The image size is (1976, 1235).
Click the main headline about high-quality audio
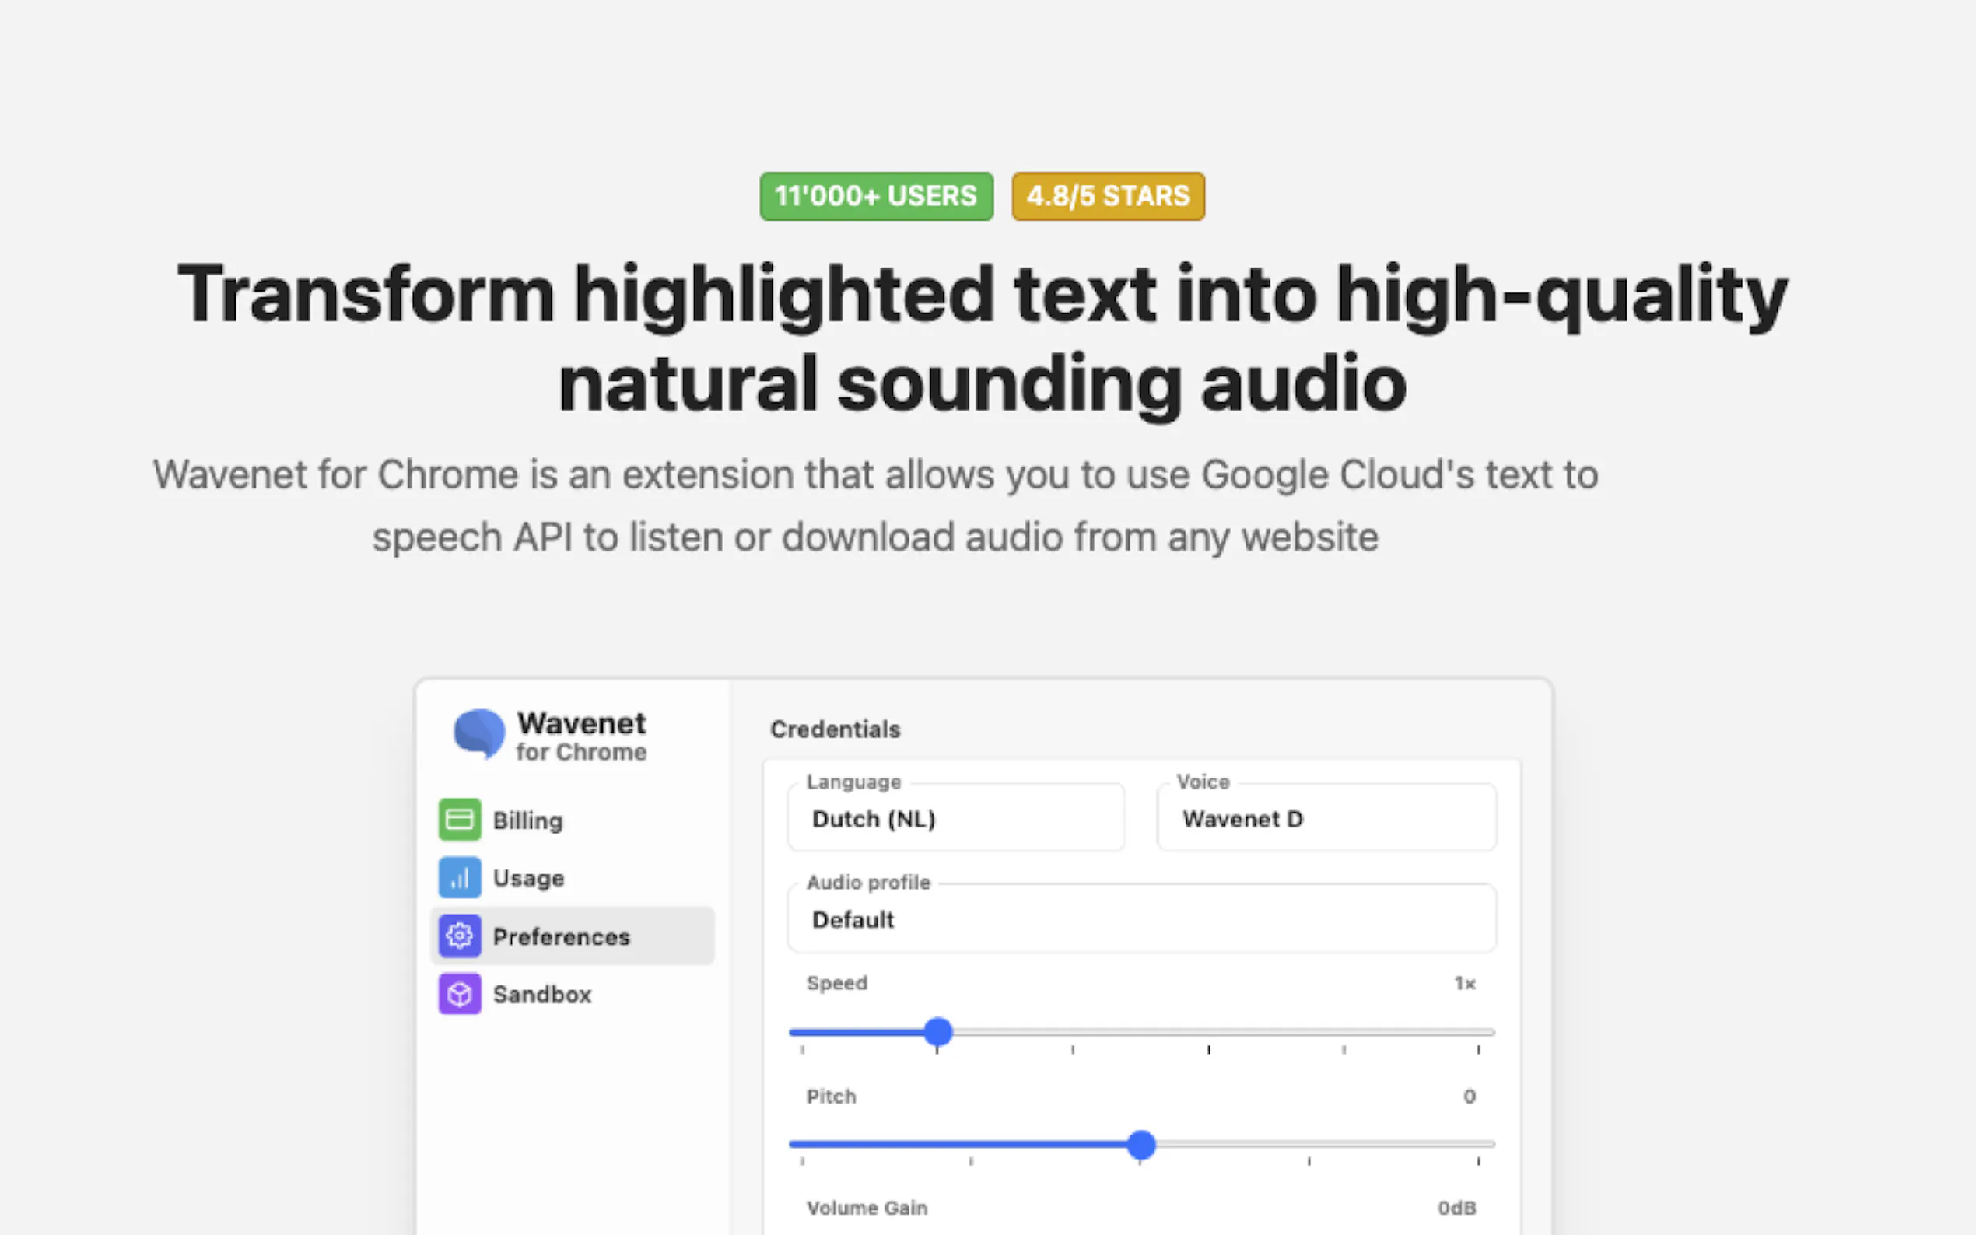[x=983, y=338]
